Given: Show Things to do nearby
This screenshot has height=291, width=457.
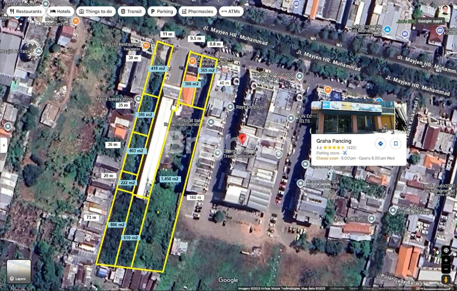Looking at the screenshot, I should (95, 11).
